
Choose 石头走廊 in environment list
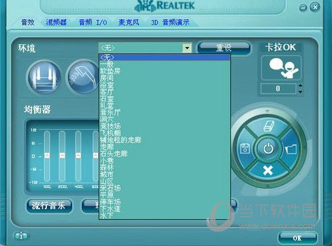coord(165,153)
